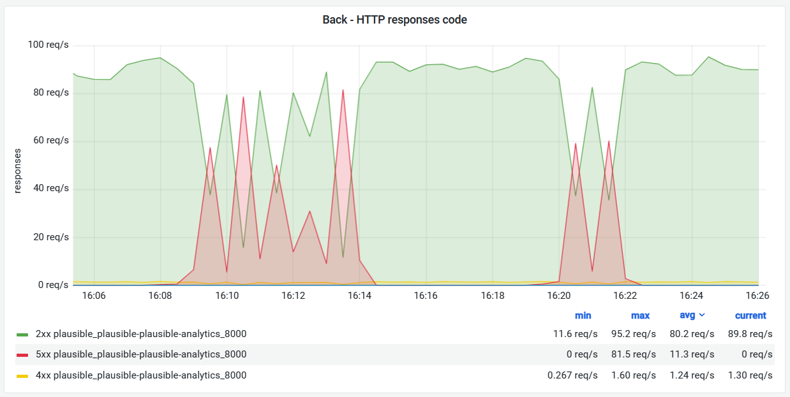Click the 16:06 time axis label
Viewport: 790px width, 397px height.
coord(94,296)
